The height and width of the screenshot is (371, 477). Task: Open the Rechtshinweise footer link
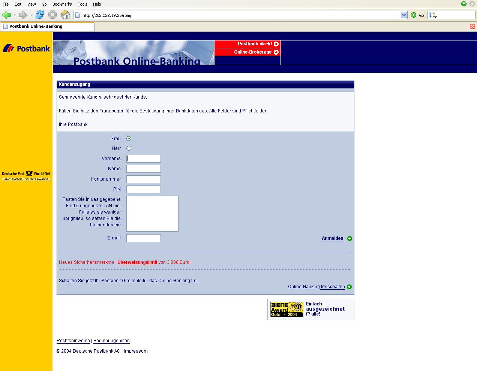[x=73, y=341]
